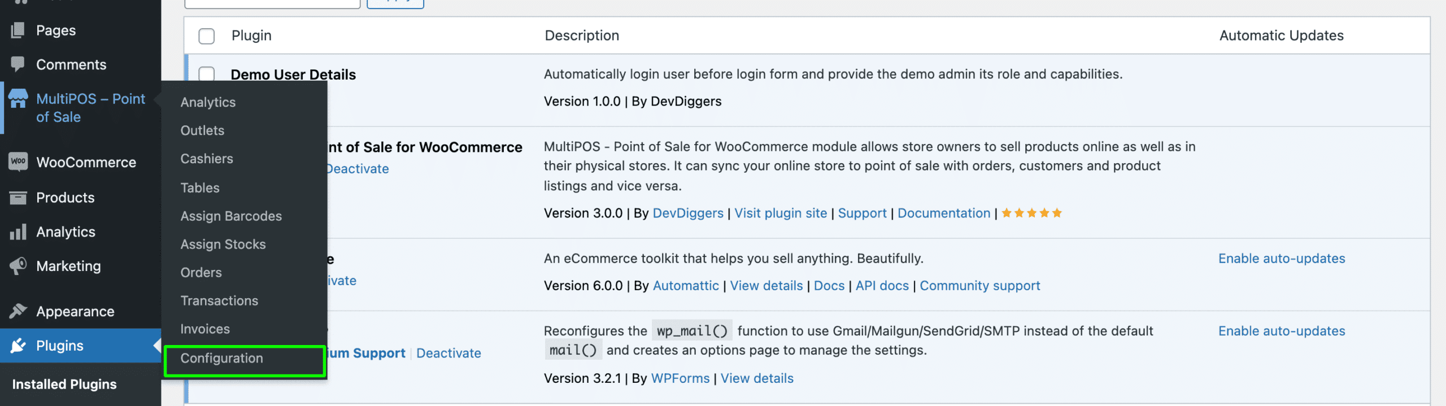Open WooCommerce sidebar menu
This screenshot has width=1446, height=406.
point(86,162)
